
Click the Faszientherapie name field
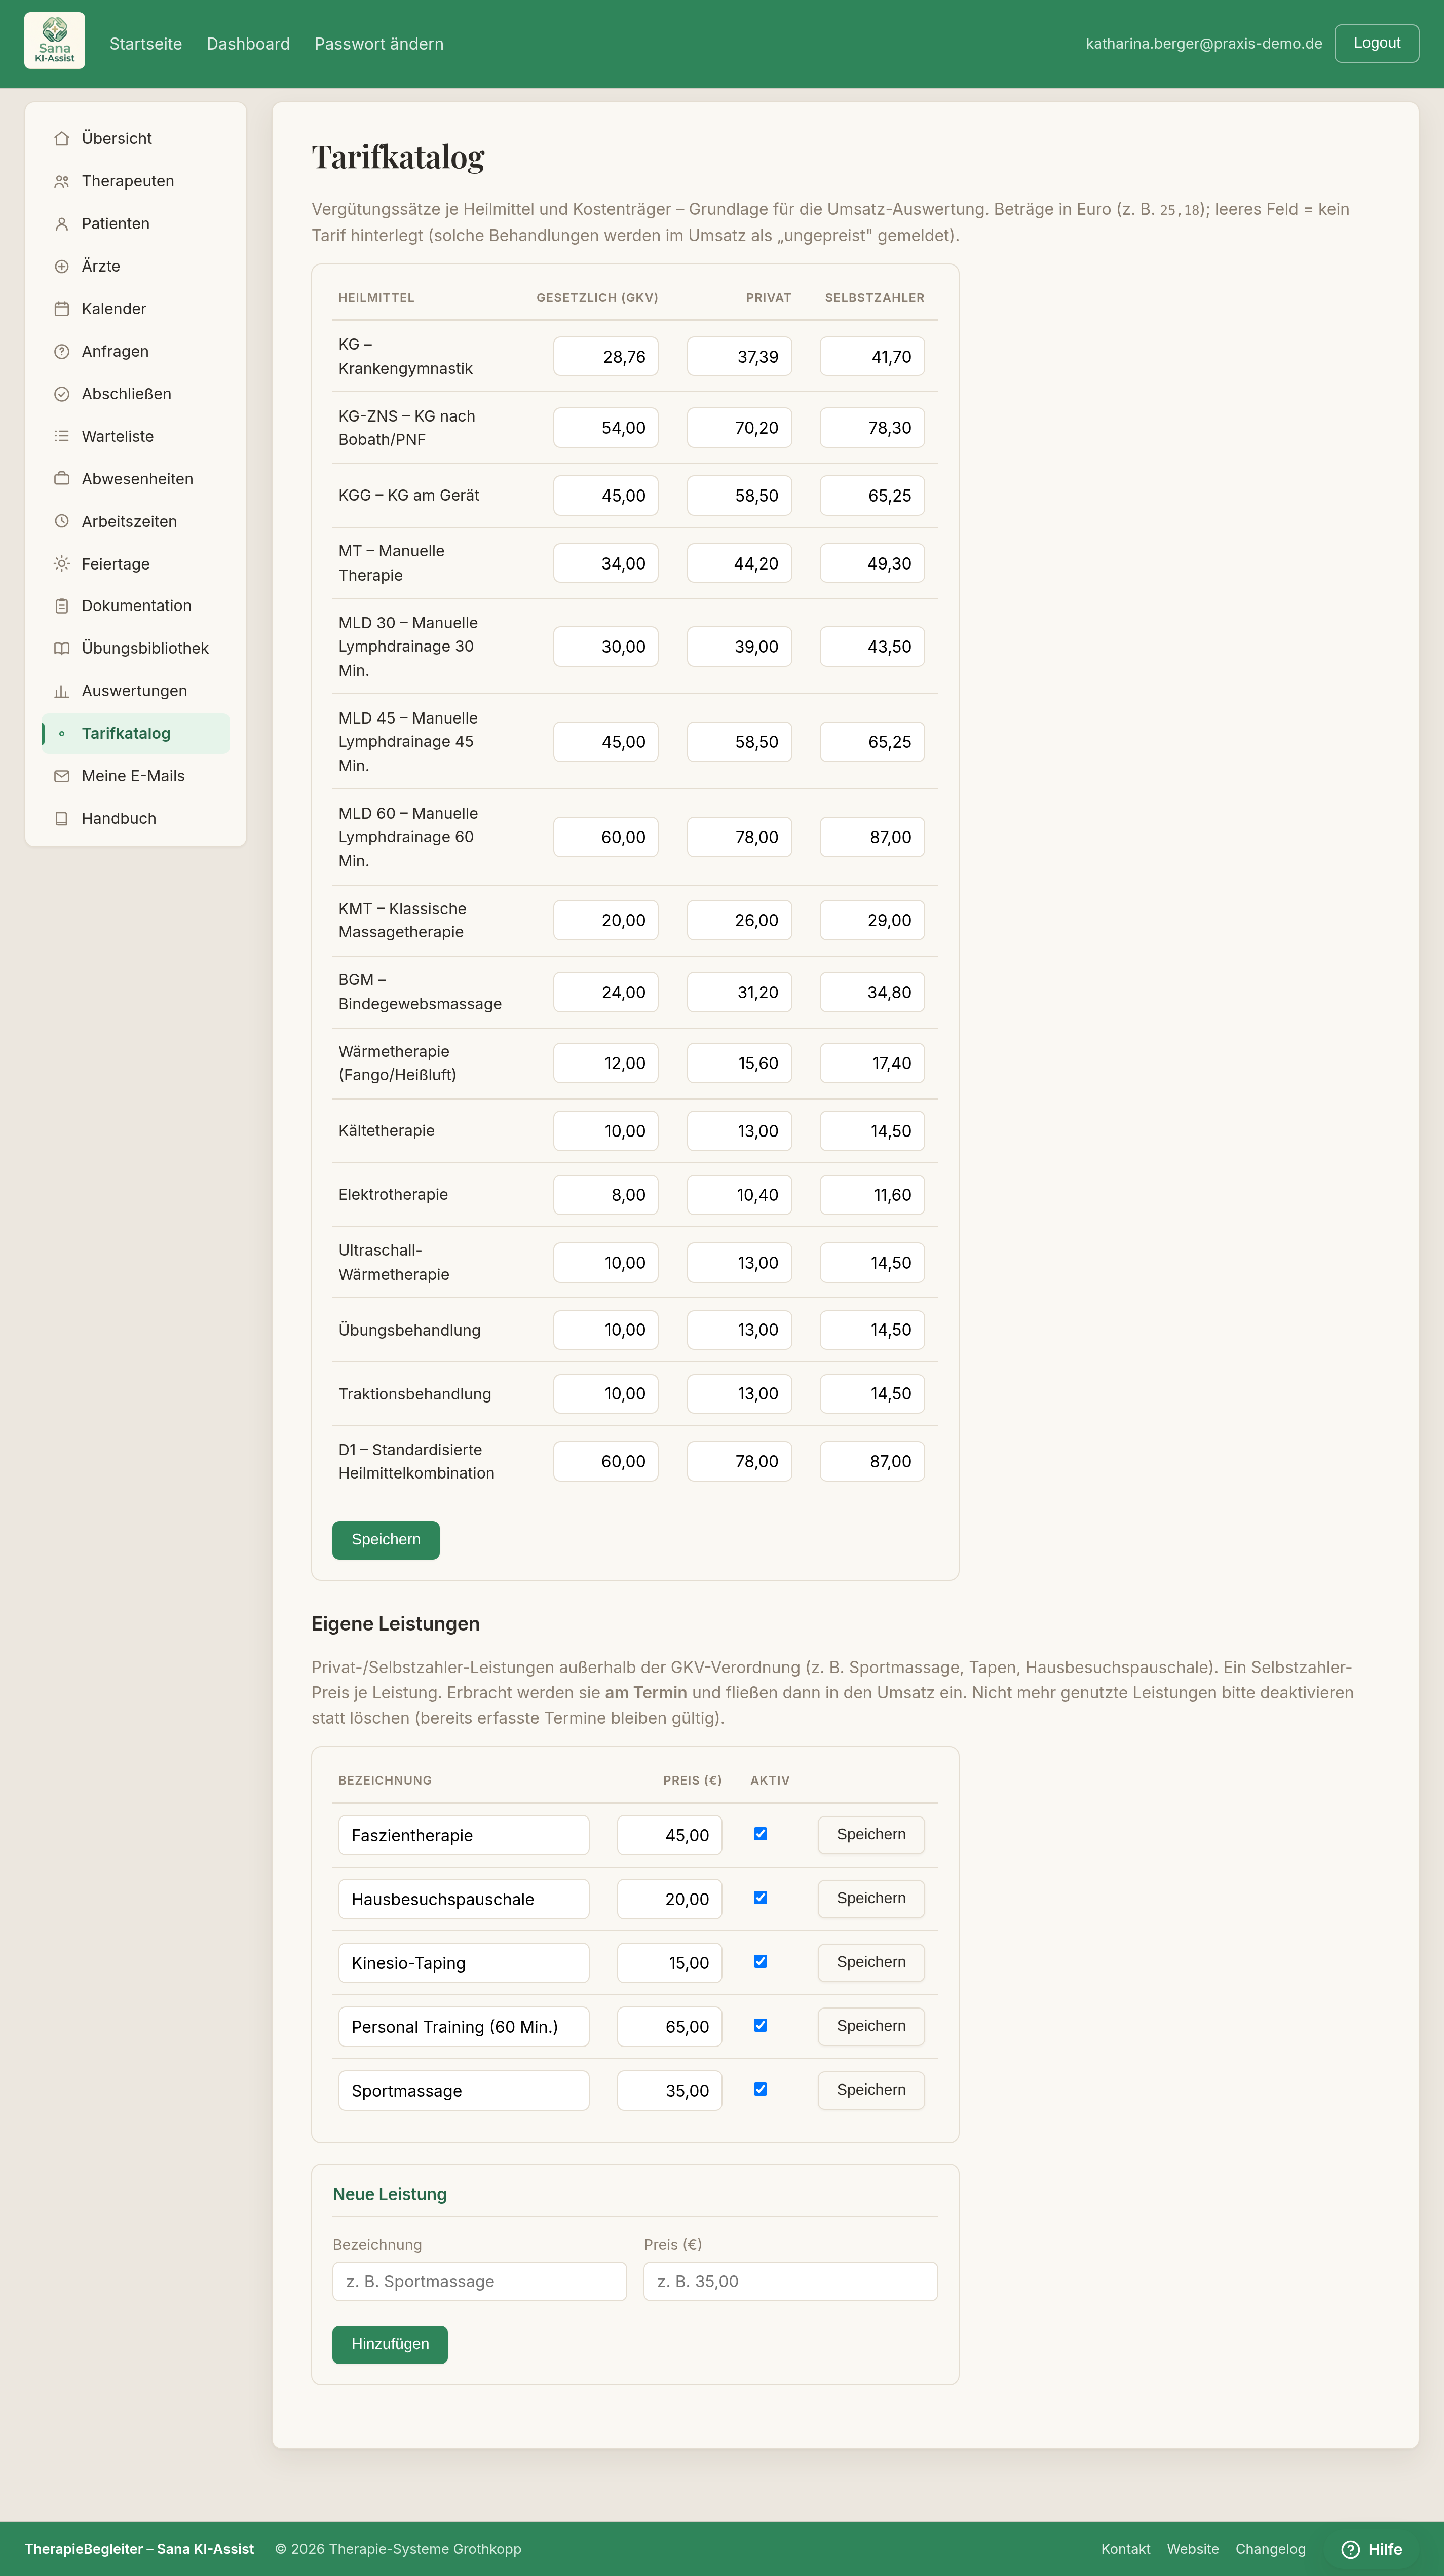click(x=464, y=1836)
